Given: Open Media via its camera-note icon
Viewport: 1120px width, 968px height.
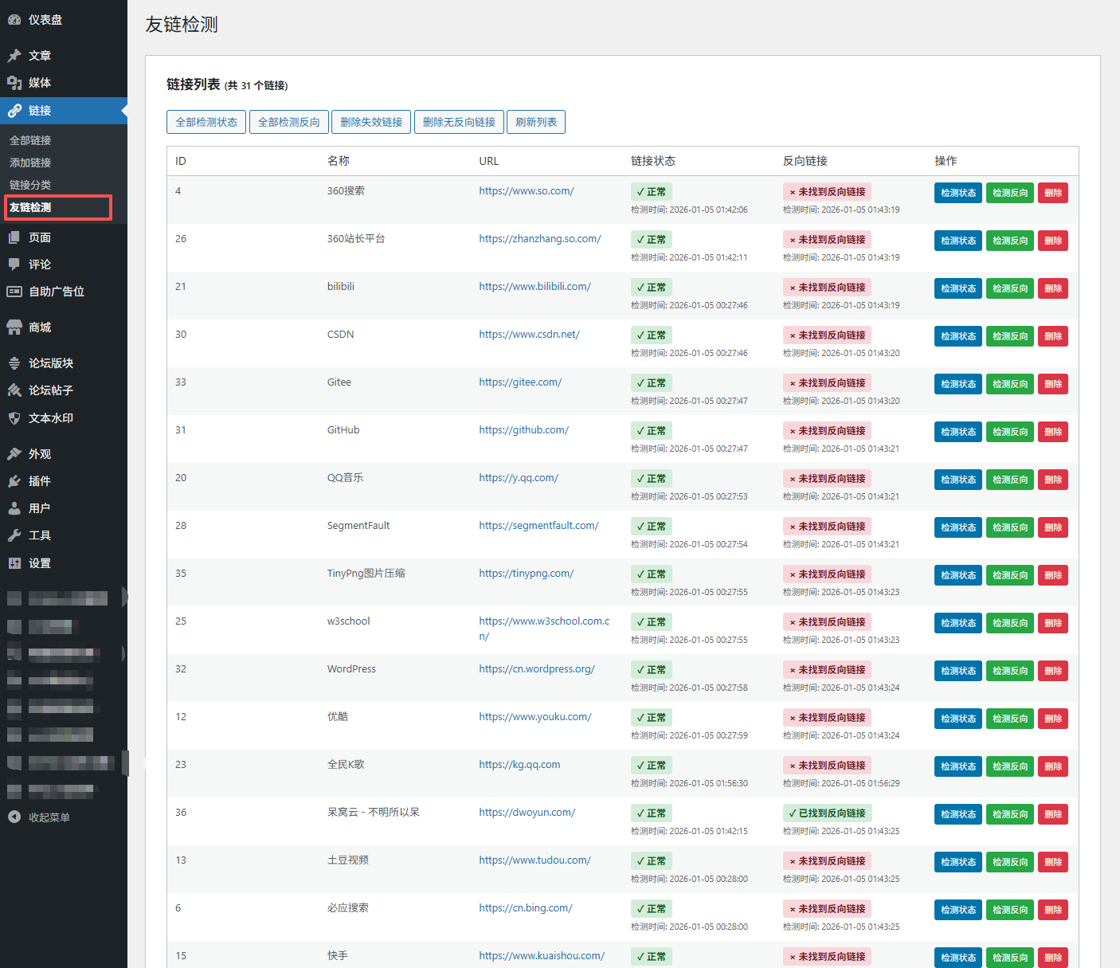Looking at the screenshot, I should click(x=14, y=83).
